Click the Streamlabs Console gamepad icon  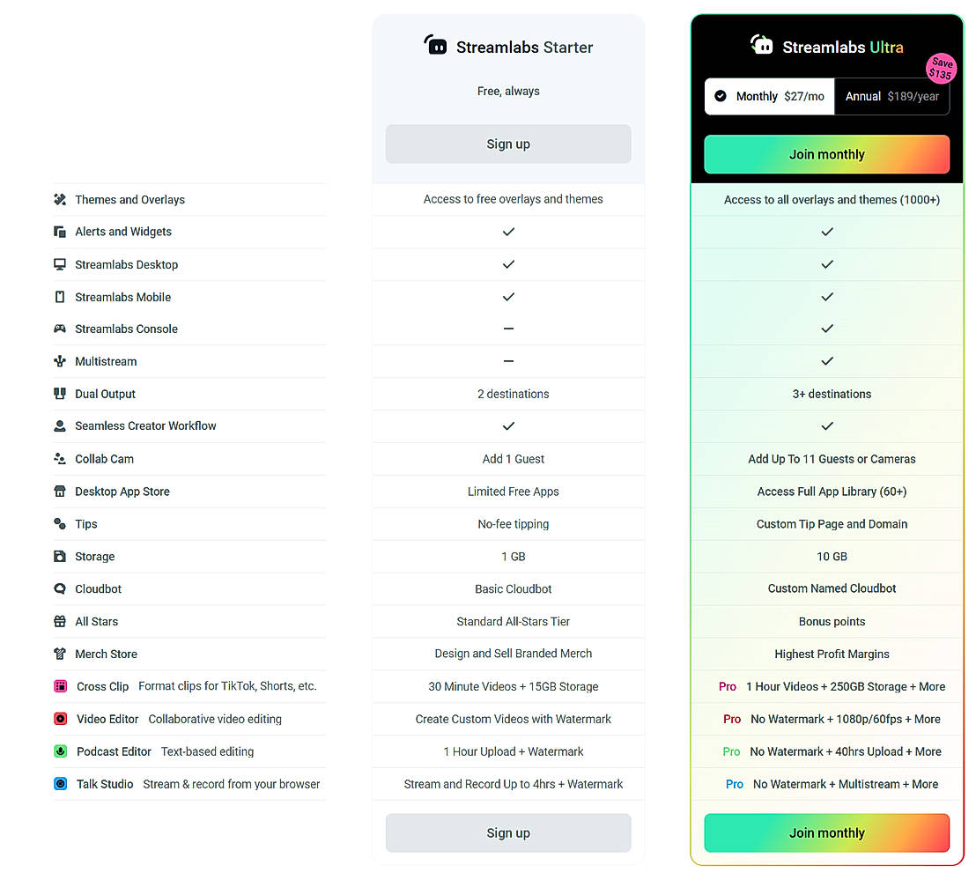[60, 329]
